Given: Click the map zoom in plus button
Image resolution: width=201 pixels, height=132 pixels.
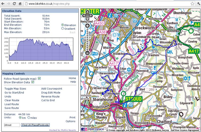Looking at the screenshot, I should tap(87, 26).
